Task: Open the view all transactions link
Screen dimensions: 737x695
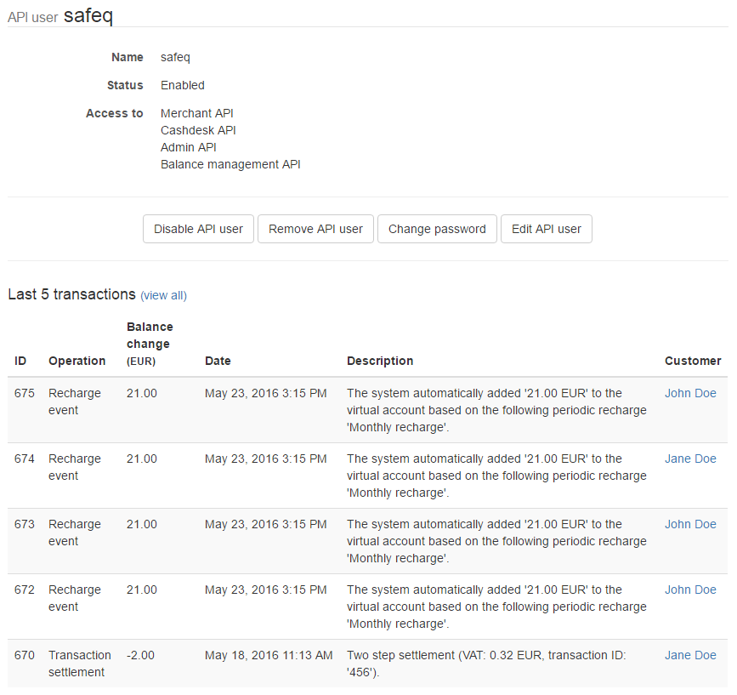Action: [163, 295]
